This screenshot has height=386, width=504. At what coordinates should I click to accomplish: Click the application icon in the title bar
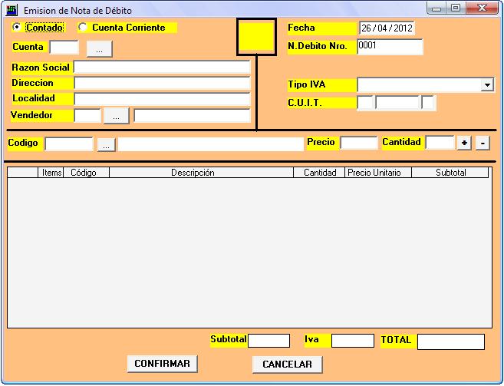click(x=12, y=10)
